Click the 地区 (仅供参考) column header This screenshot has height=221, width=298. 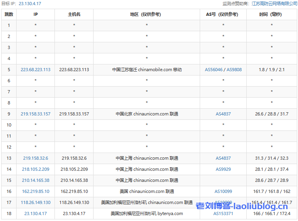coord(146,15)
